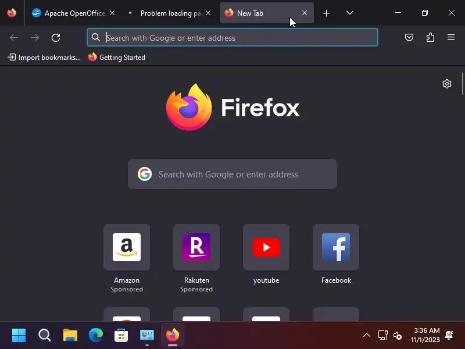Go back one page
The height and width of the screenshot is (349, 465).
click(x=14, y=38)
